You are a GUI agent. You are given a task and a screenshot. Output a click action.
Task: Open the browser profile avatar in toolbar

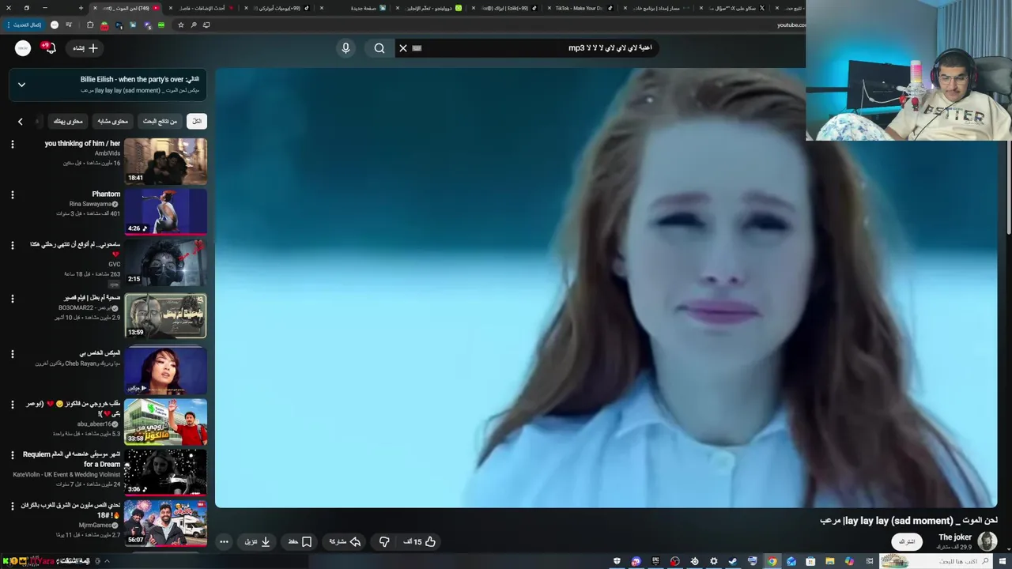pos(55,25)
